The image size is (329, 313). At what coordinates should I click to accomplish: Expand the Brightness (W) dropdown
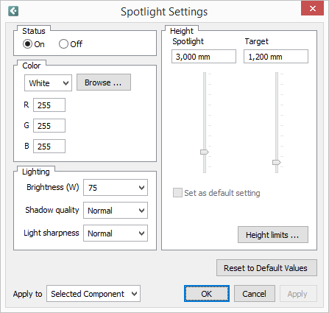click(x=116, y=188)
